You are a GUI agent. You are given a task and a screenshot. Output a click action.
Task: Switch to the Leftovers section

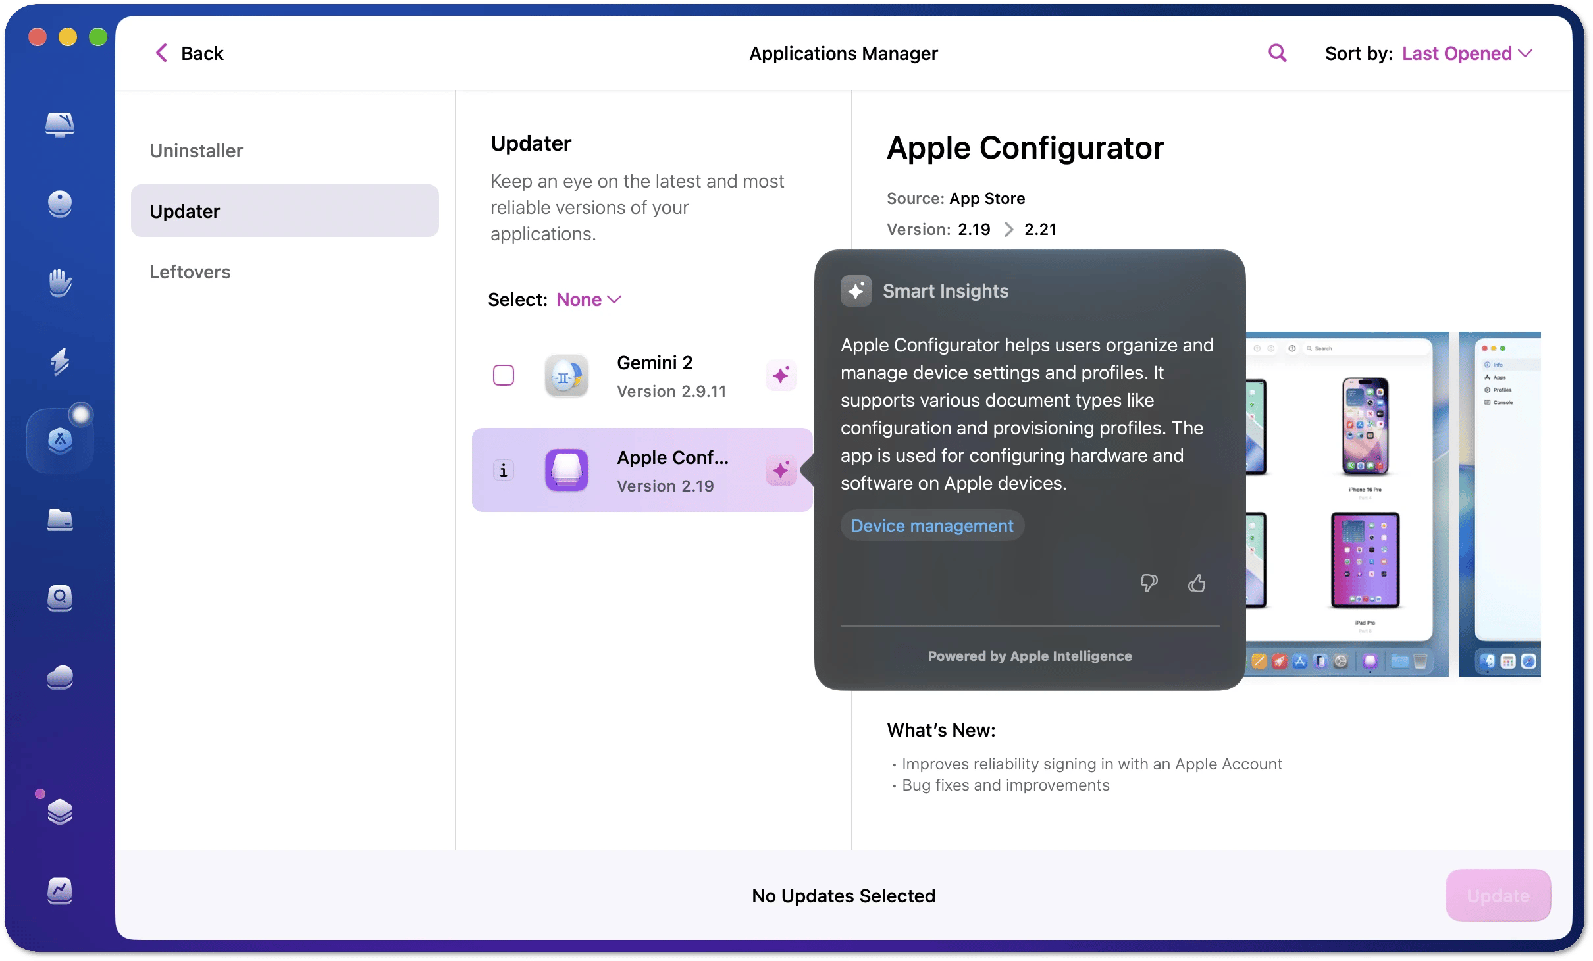click(285, 272)
